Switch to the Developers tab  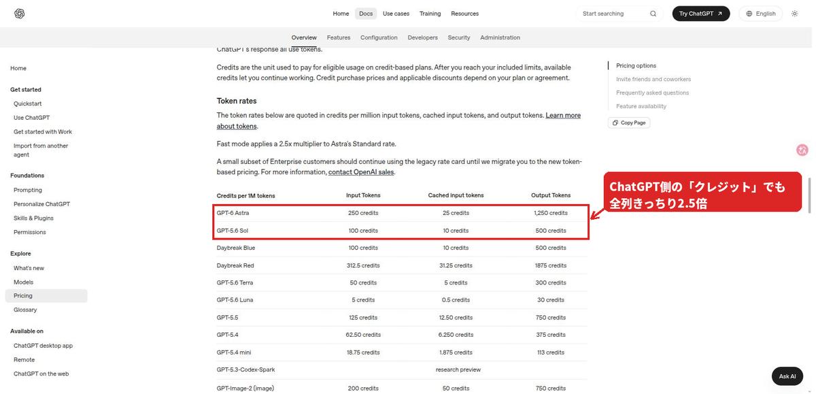[x=423, y=37]
